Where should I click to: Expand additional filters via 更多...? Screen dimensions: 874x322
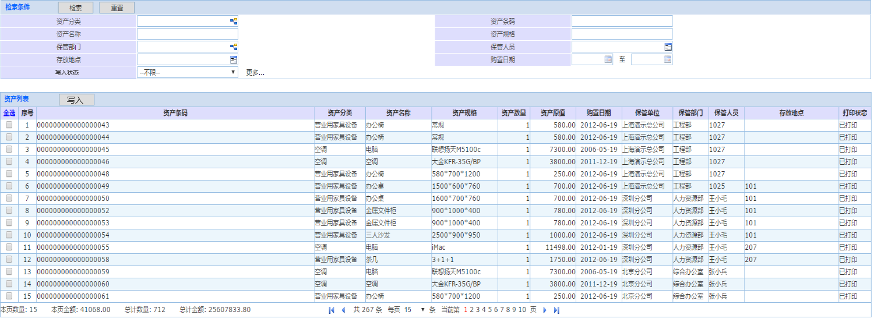255,73
